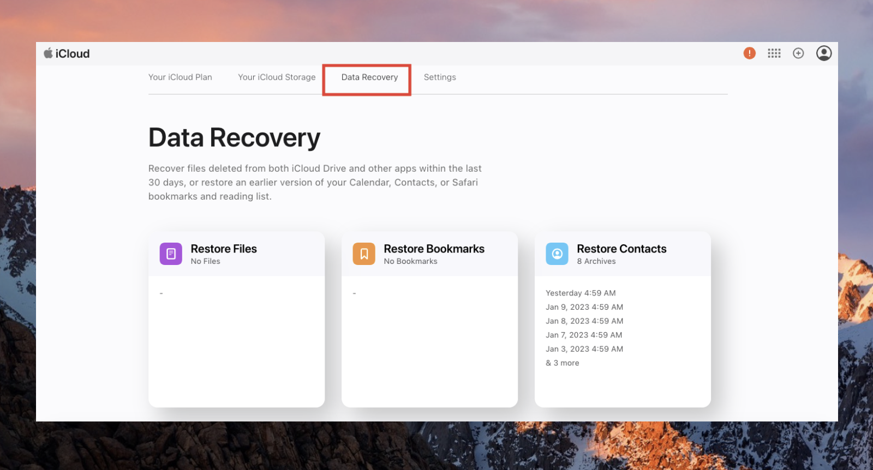Open the Restore Contacts card heading
This screenshot has height=470, width=873.
click(621, 249)
